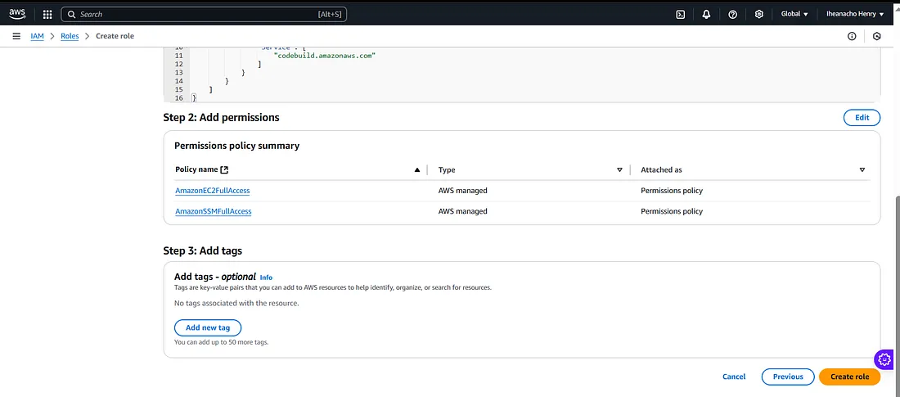The width and height of the screenshot is (900, 397).
Task: Go to Roles breadcrumb
Action: click(x=70, y=36)
